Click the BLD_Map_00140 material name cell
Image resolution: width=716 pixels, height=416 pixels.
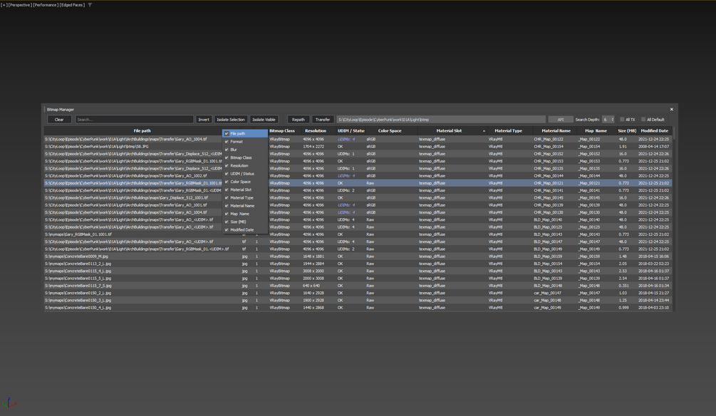pos(548,219)
